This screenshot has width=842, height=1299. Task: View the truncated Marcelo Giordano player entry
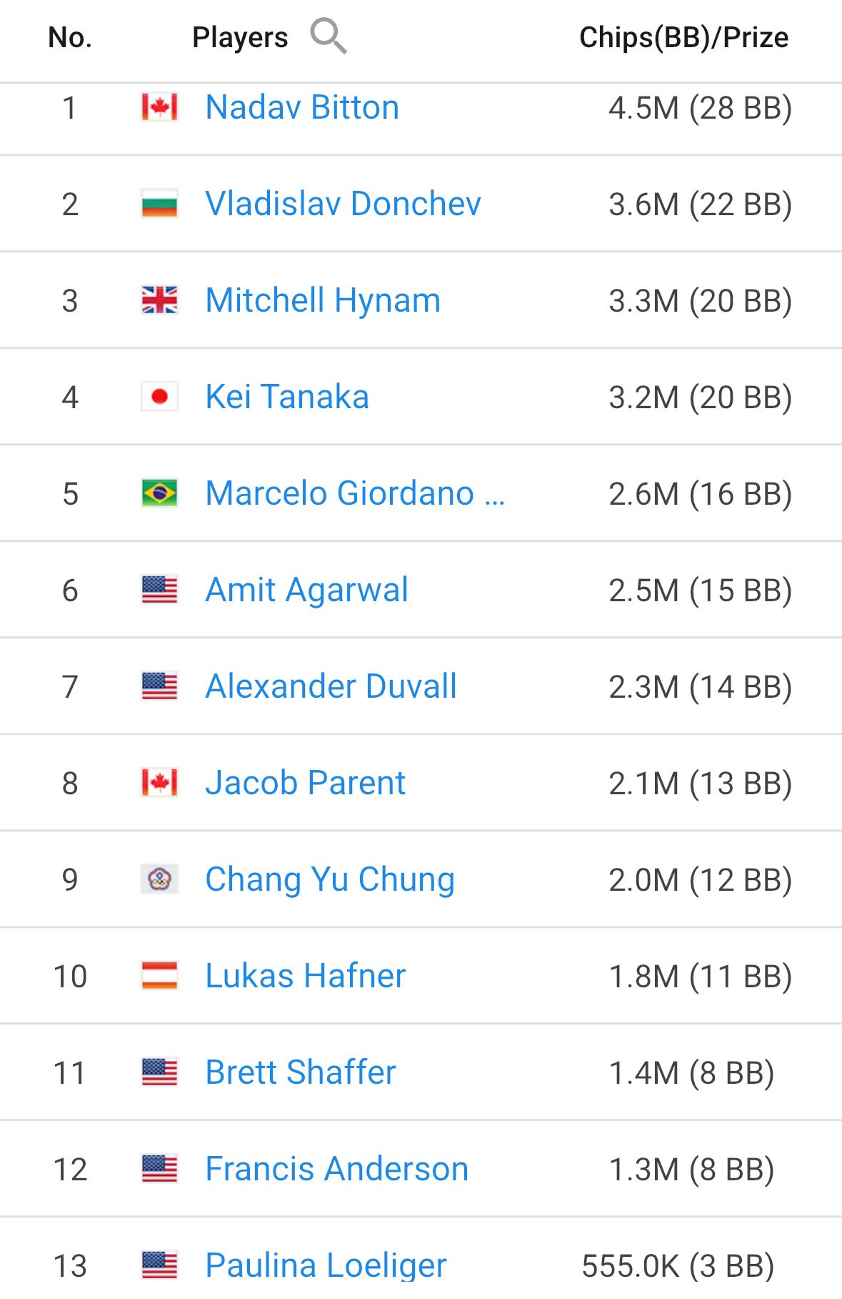(355, 494)
